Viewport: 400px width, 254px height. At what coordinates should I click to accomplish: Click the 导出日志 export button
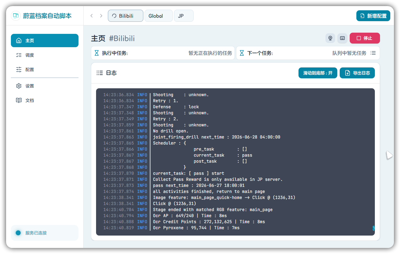357,73
